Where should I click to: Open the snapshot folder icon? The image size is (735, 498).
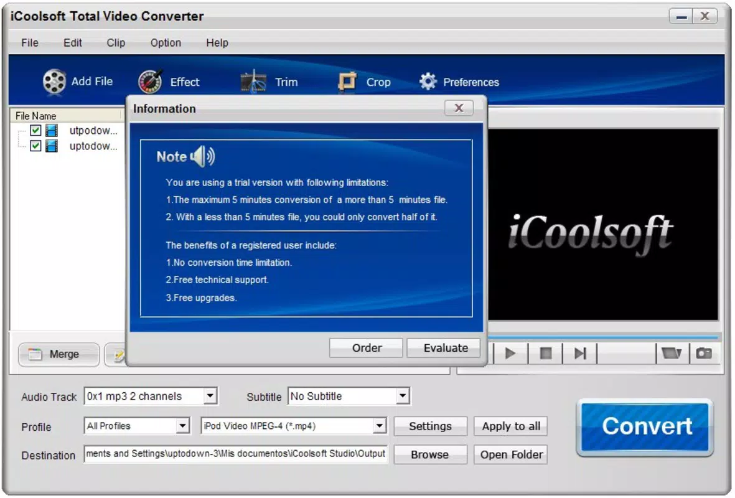point(672,353)
